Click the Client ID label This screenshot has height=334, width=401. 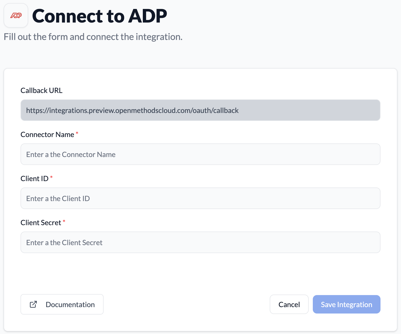point(34,179)
